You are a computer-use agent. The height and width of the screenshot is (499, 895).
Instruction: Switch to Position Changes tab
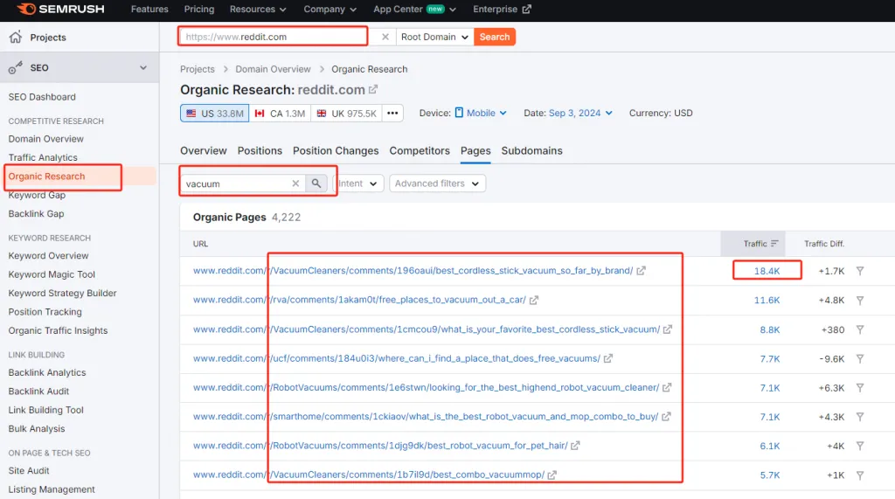[x=336, y=150]
